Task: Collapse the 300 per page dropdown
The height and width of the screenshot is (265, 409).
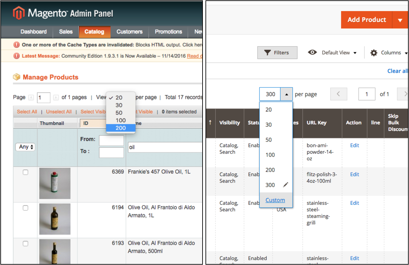Action: tap(286, 94)
